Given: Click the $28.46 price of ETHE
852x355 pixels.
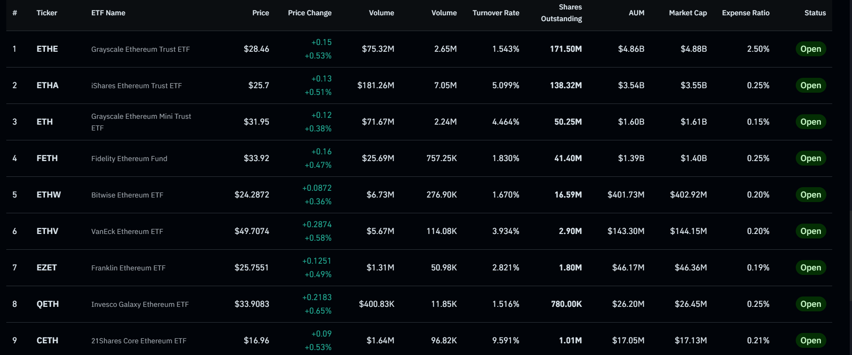Looking at the screenshot, I should (256, 49).
